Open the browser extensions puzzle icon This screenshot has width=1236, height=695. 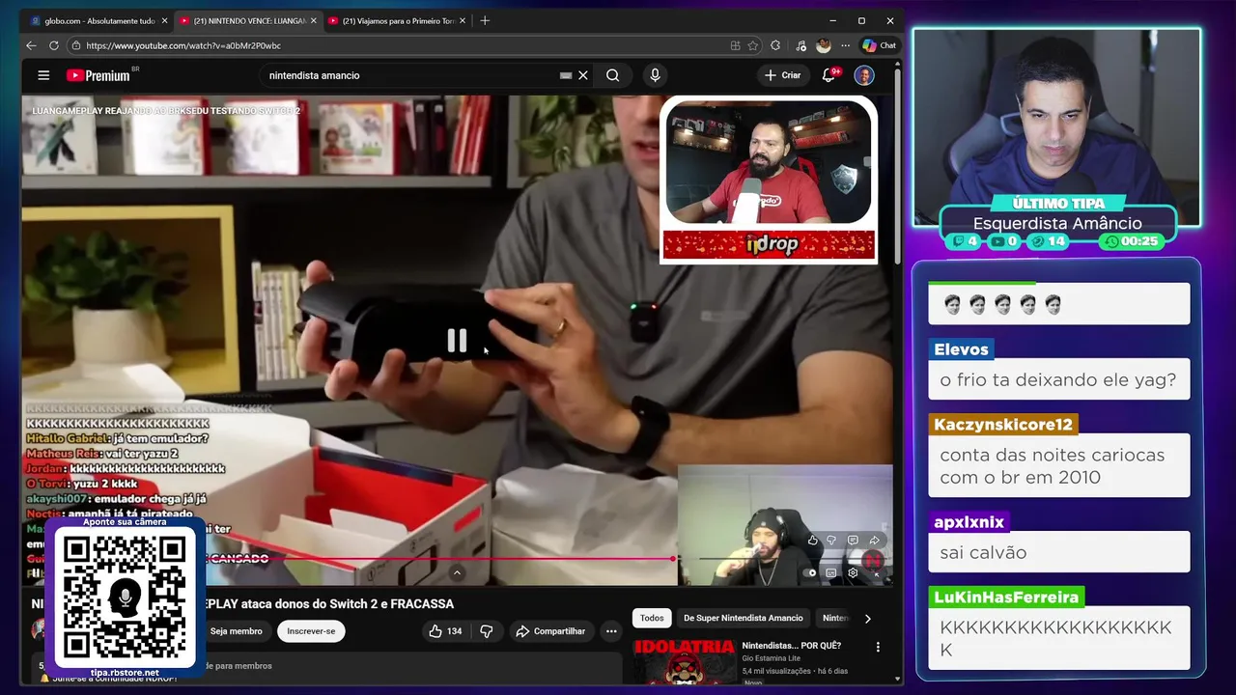[776, 45]
